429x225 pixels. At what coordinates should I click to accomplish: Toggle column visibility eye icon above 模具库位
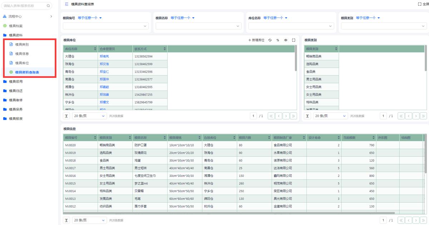[x=286, y=40]
